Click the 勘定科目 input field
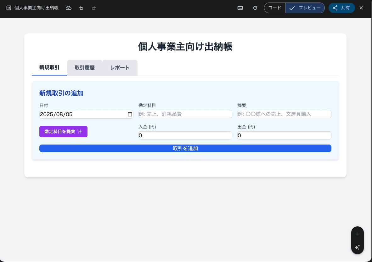This screenshot has width=372, height=262. pos(185,114)
